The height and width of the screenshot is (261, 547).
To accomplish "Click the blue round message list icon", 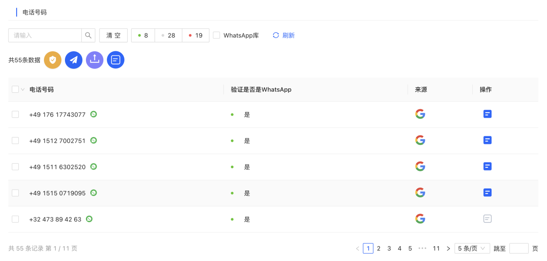I will (115, 60).
